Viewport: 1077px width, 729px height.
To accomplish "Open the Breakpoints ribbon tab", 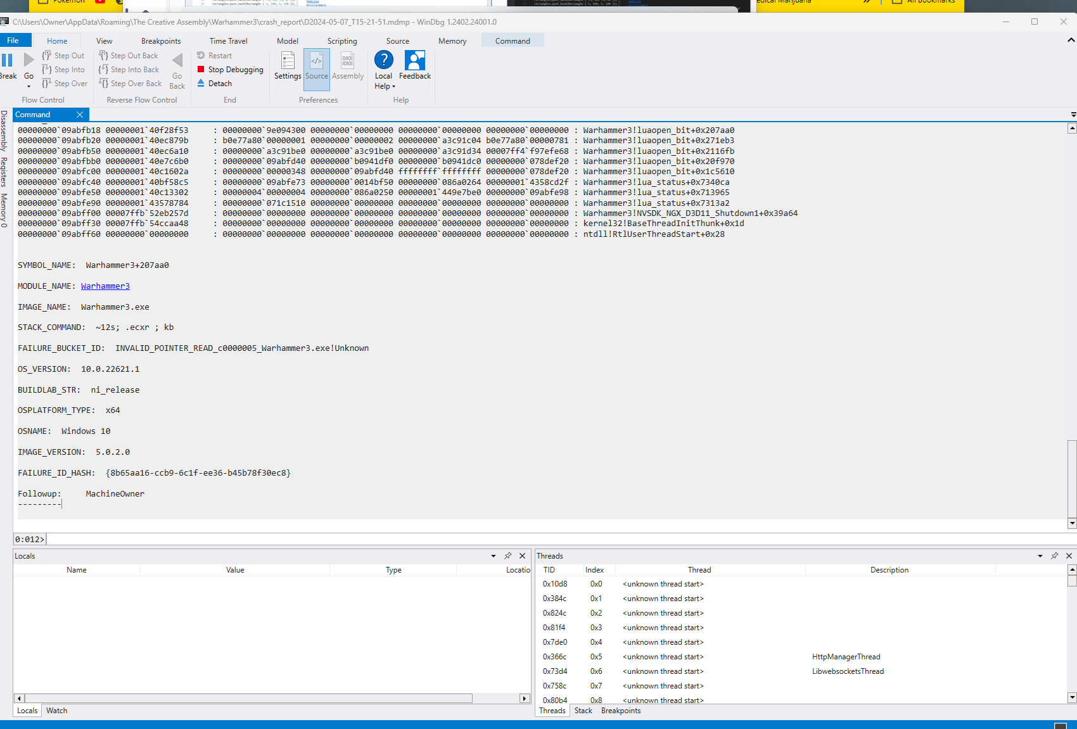I will [161, 41].
